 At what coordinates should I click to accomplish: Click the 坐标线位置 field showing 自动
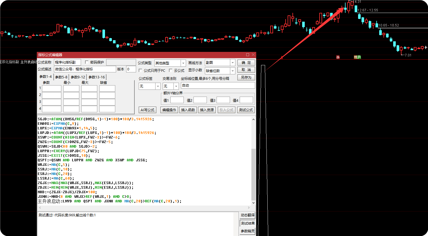click(x=218, y=86)
